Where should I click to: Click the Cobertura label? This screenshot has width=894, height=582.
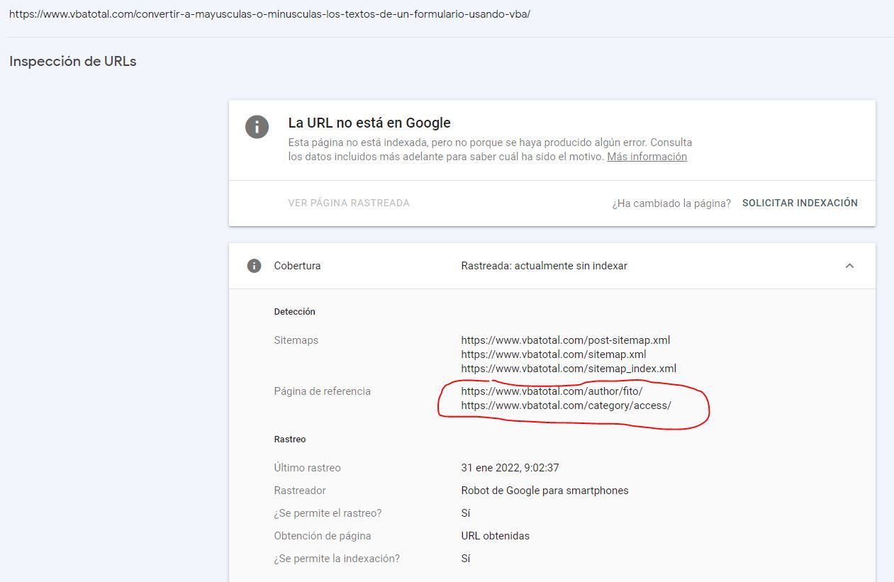[297, 266]
